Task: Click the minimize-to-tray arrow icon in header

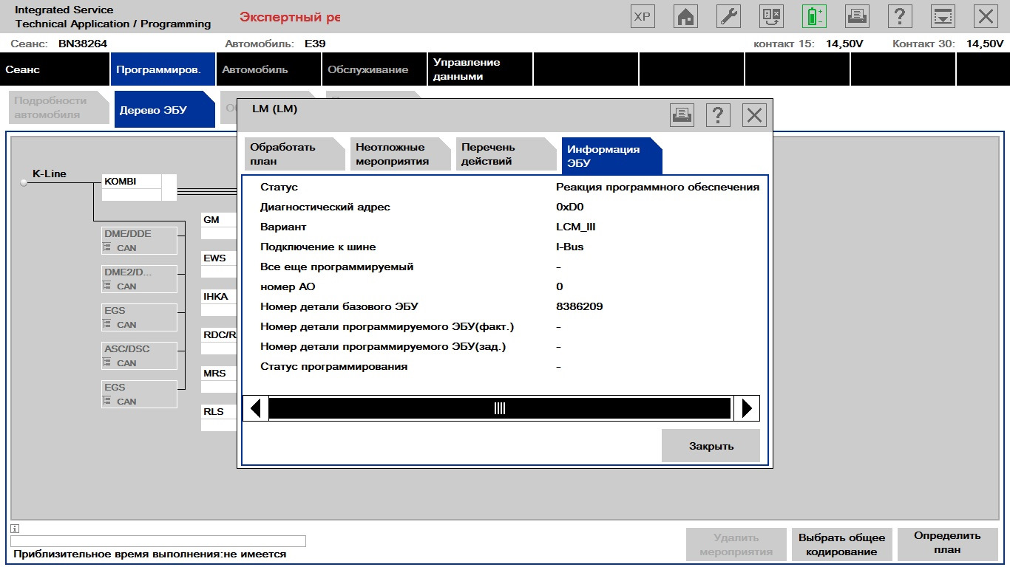Action: pos(942,17)
